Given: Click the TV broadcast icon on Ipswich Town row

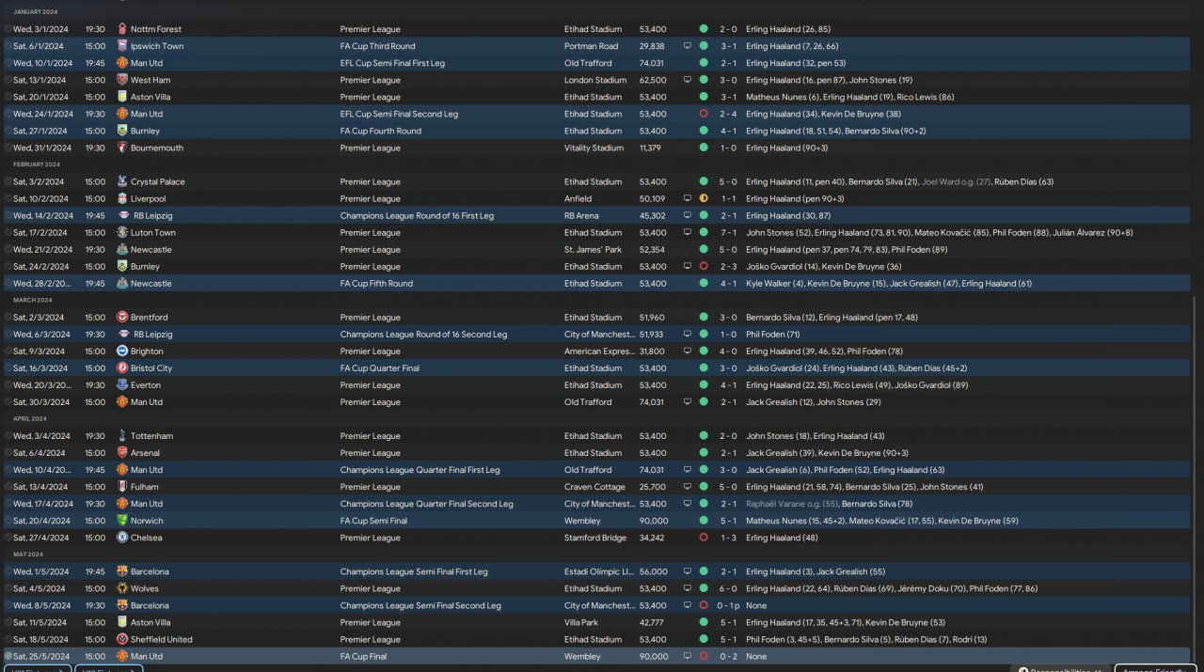Looking at the screenshot, I should [x=687, y=46].
